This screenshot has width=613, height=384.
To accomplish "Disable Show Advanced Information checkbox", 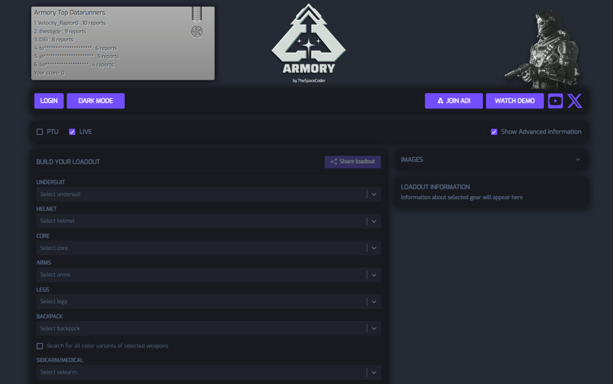I will (494, 131).
